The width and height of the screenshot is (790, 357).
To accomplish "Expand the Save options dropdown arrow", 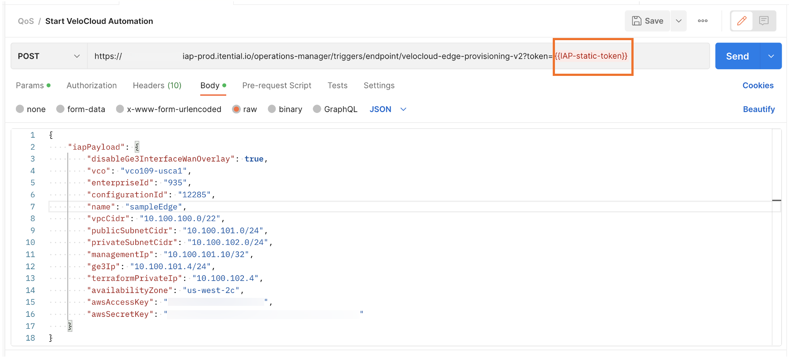I will tap(679, 21).
